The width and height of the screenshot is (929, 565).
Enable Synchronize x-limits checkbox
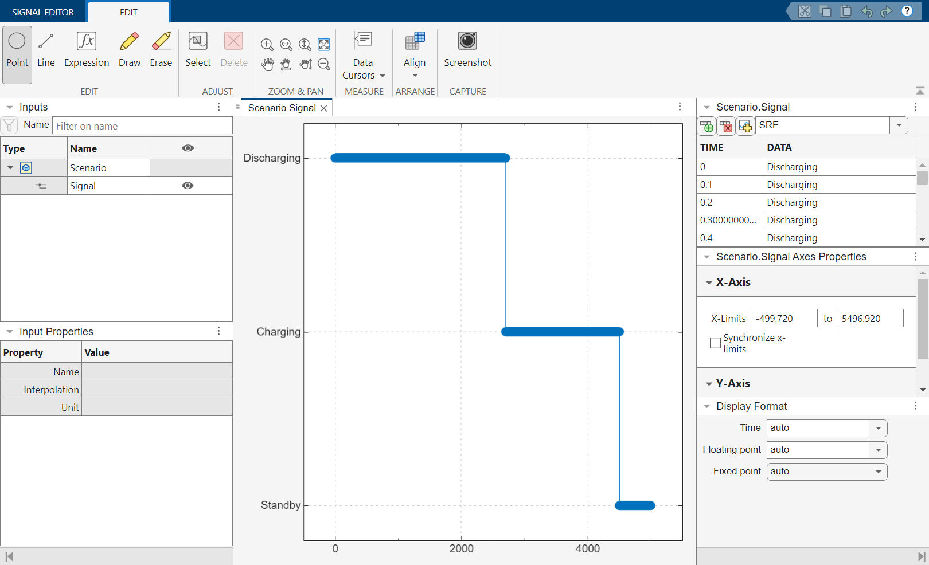715,343
